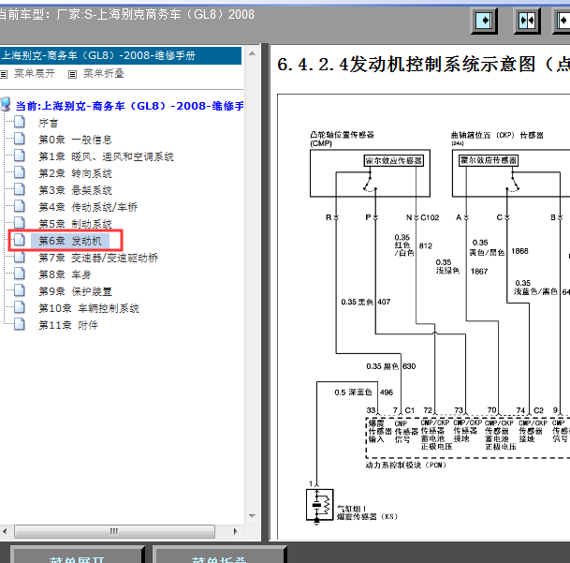Click the horizontal scrollbar's right arrow
Screen dimensions: 570x563
click(x=235, y=531)
